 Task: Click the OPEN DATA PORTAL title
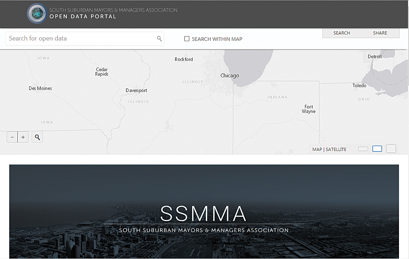coord(83,16)
